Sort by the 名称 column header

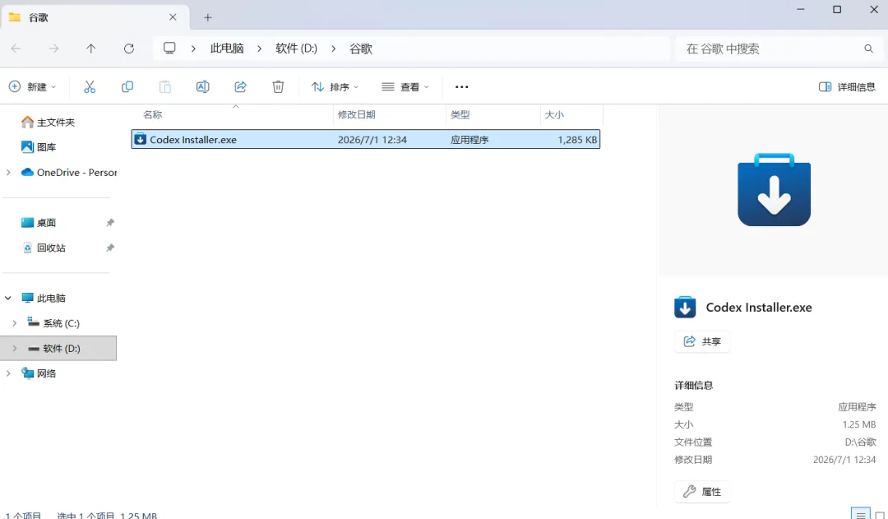[x=152, y=114]
